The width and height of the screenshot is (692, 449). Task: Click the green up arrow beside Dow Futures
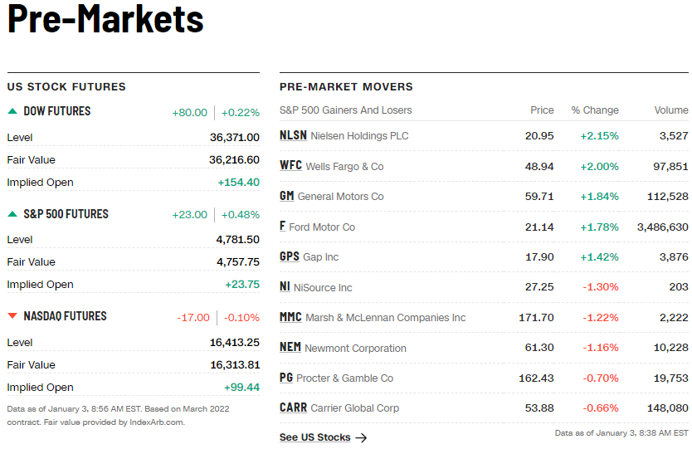tap(12, 111)
